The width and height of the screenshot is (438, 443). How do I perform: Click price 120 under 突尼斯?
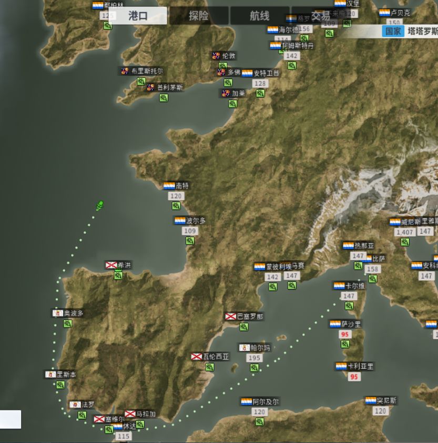381,411
